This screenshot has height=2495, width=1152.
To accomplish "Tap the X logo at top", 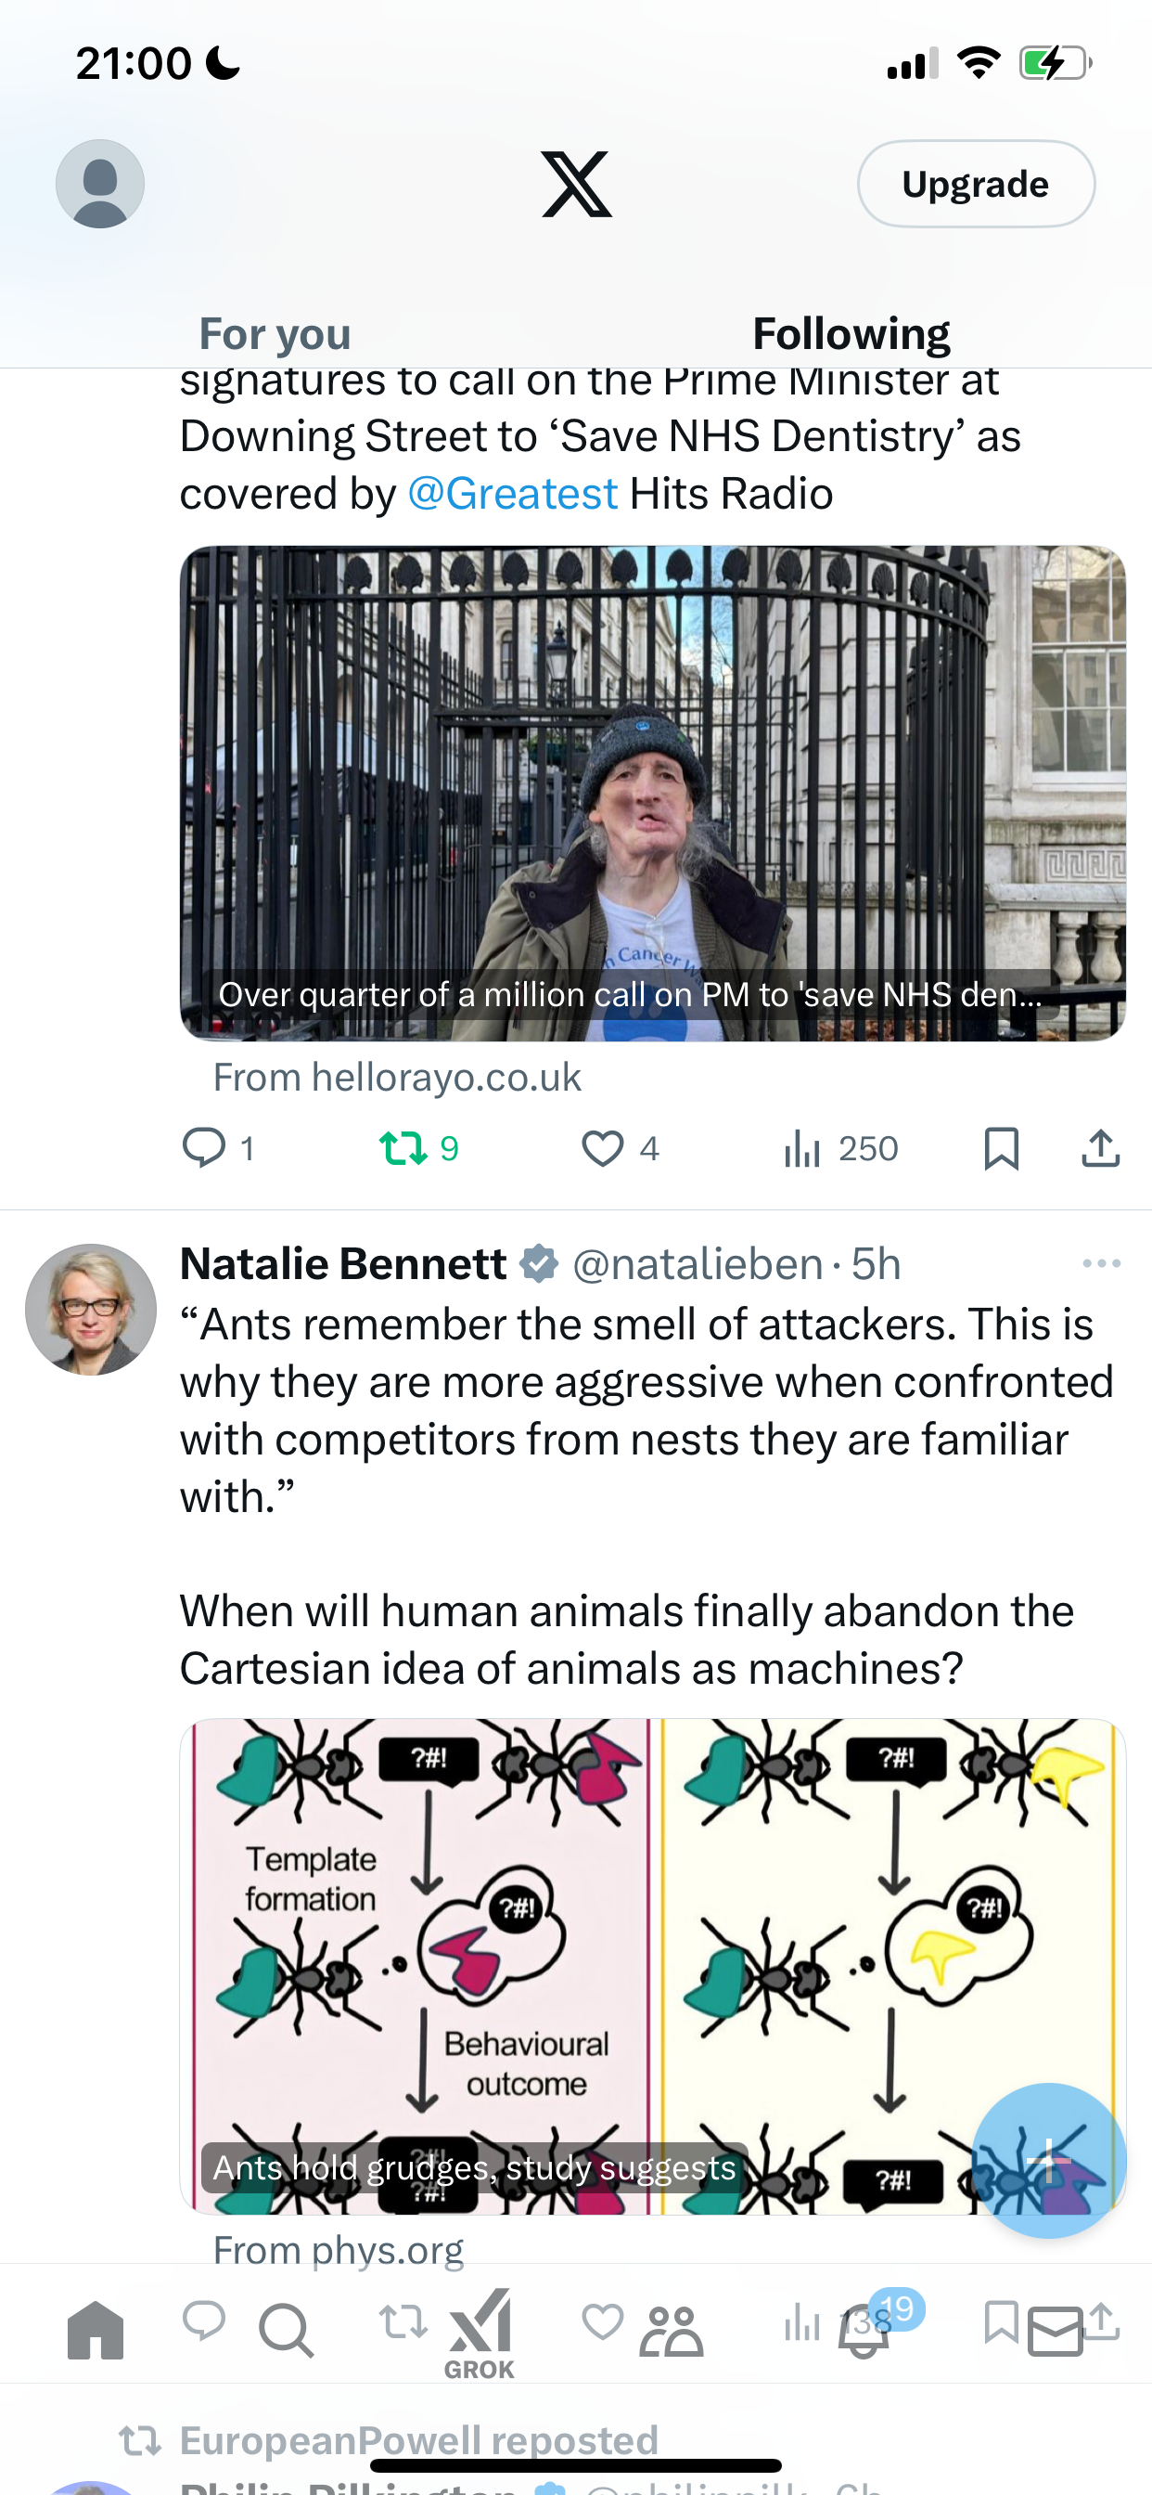I will (577, 184).
